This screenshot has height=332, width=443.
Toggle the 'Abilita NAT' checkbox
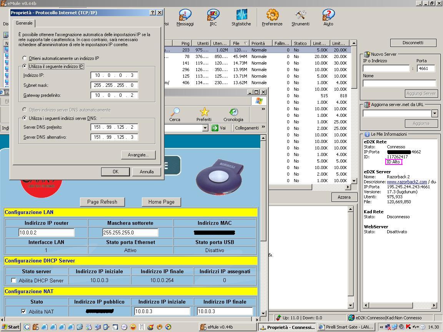(x=24, y=311)
